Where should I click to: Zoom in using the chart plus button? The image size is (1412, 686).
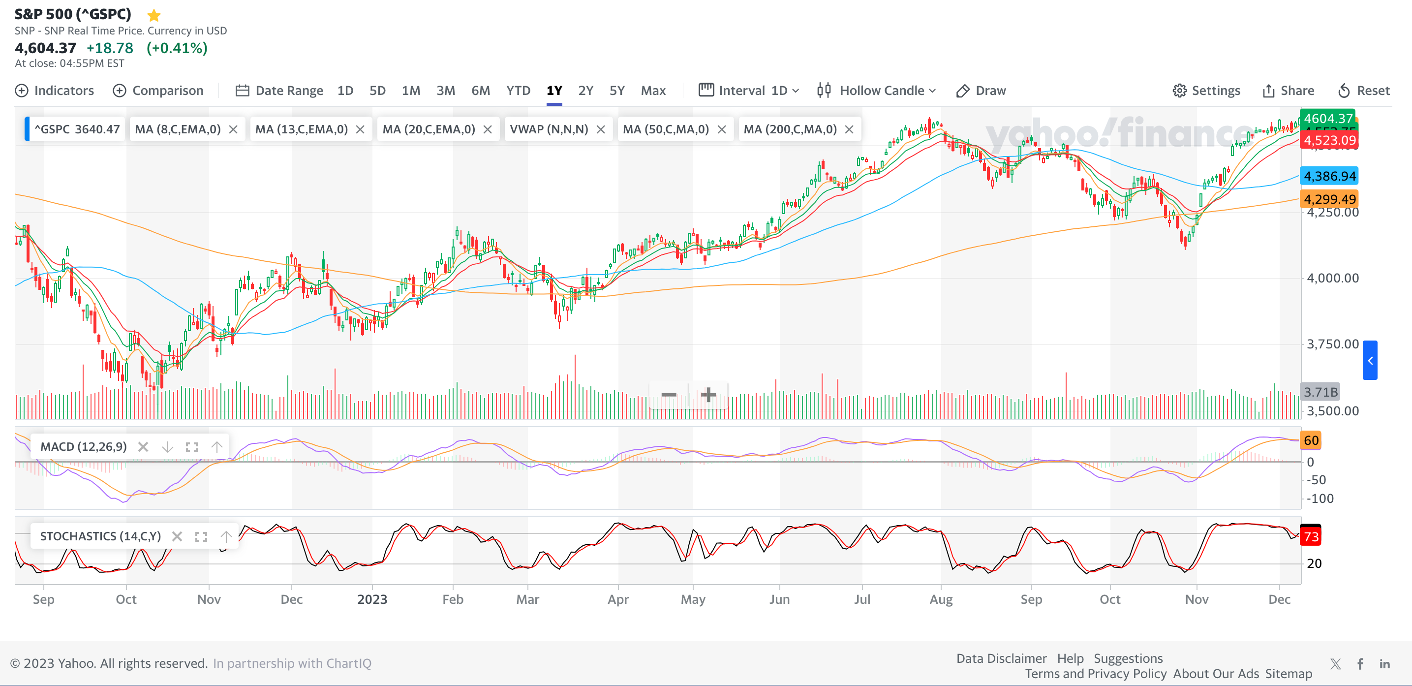(708, 394)
